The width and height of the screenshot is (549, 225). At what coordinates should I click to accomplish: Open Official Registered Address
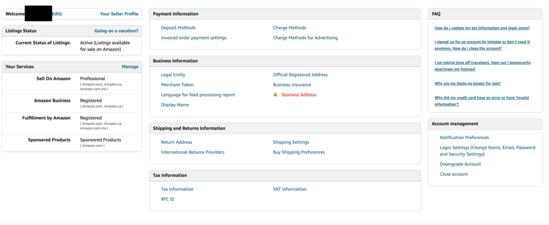click(x=300, y=75)
